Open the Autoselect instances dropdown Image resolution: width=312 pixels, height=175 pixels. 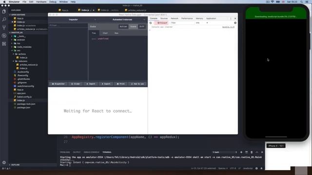click(x=122, y=19)
